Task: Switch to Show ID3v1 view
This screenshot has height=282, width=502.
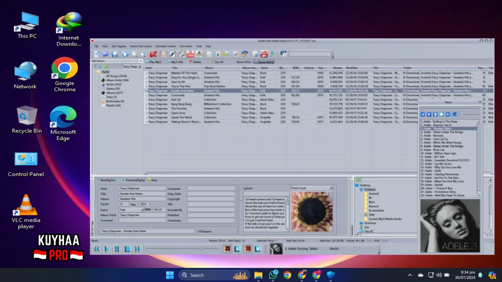Action: (x=244, y=62)
